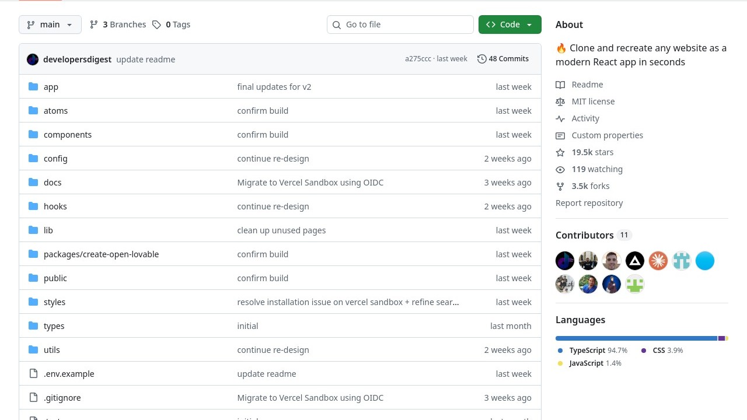Open the solid blue circle contributor avatar
Image resolution: width=747 pixels, height=420 pixels.
coord(704,261)
